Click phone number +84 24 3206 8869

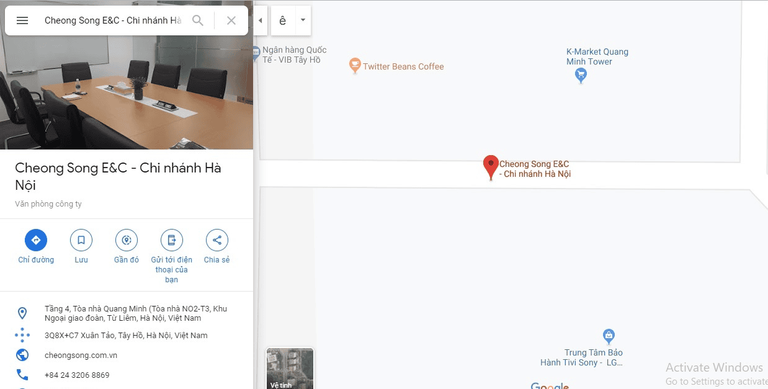point(77,375)
